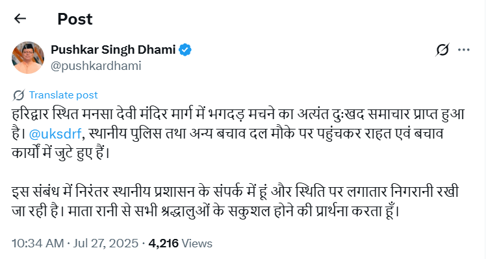Open the Grok slash-circle icon
Image resolution: width=490 pixels, height=259 pixels.
tap(443, 50)
